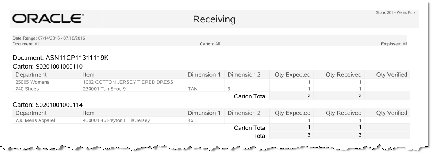This screenshot has width=431, height=153.
Task: Click Qty Expected total value 3
Action: (309, 135)
